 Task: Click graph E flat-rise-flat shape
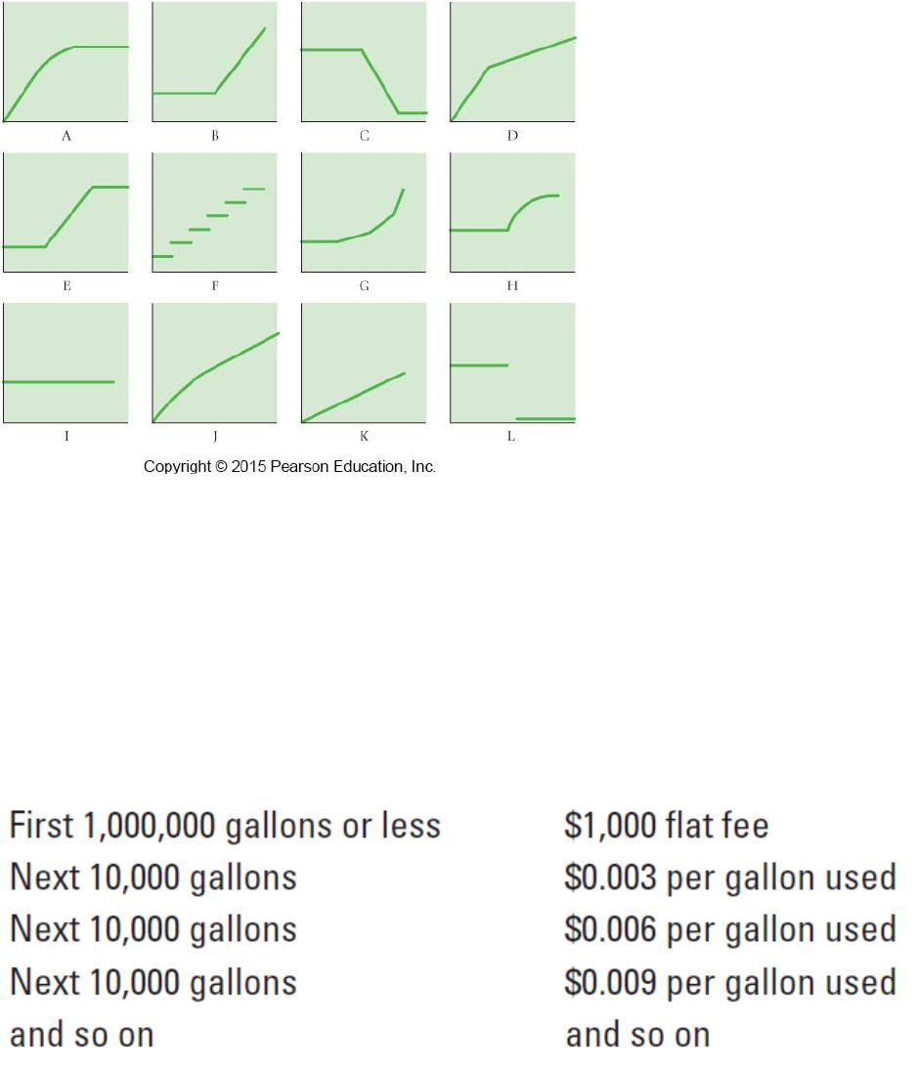click(x=65, y=212)
